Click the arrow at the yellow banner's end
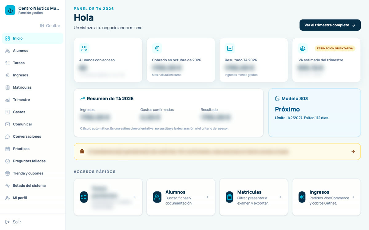Image resolution: width=369 pixels, height=230 pixels. coord(353,151)
